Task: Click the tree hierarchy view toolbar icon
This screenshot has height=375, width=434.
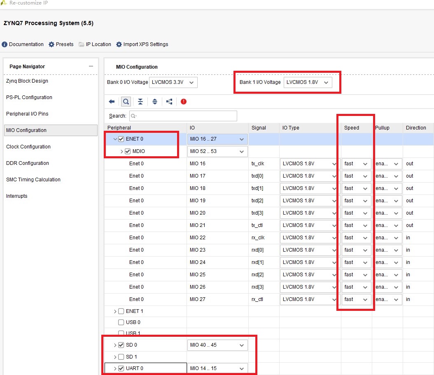Action: 169,102
